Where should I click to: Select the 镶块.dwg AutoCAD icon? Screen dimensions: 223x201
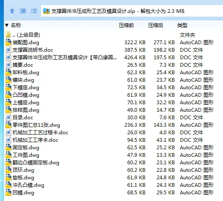[x=8, y=80]
